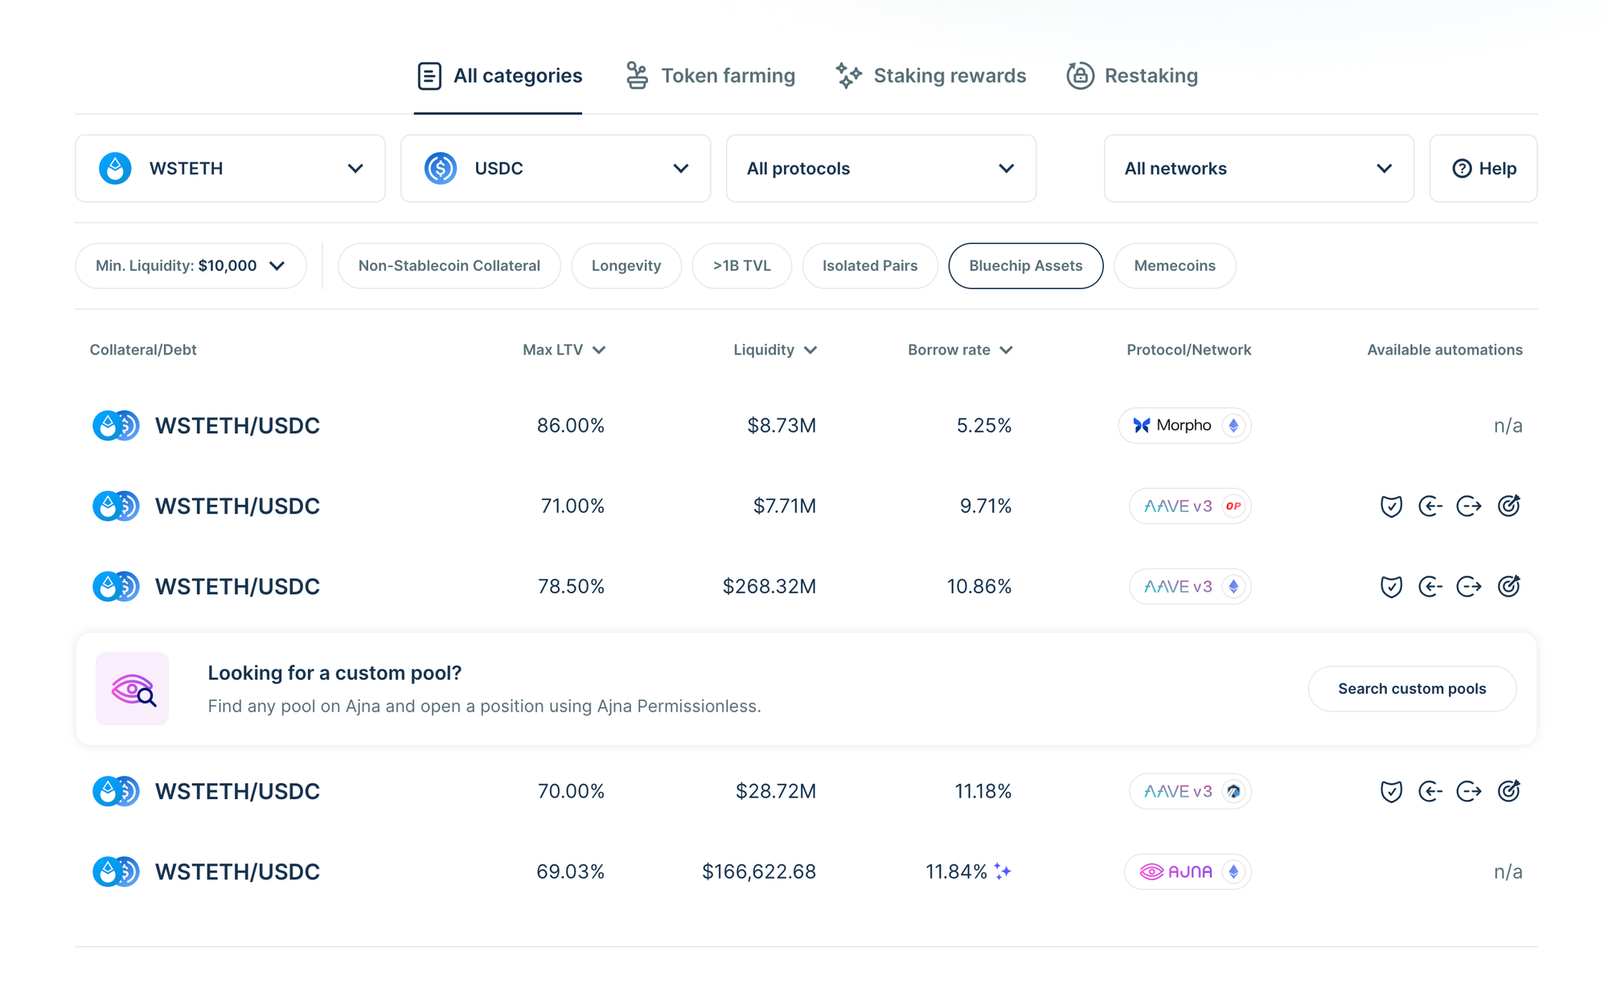The image size is (1608, 984).
Task: Click target icon in Optimism Aave v3 row
Action: (1508, 506)
